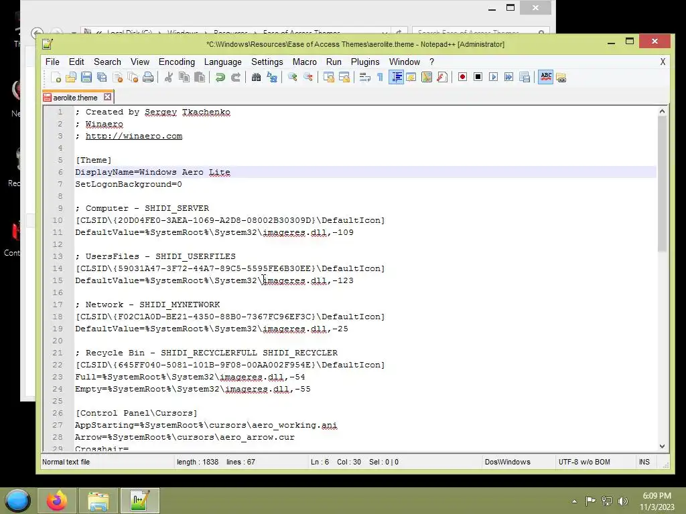
Task: Stop macro recording with square icon
Action: pos(478,78)
